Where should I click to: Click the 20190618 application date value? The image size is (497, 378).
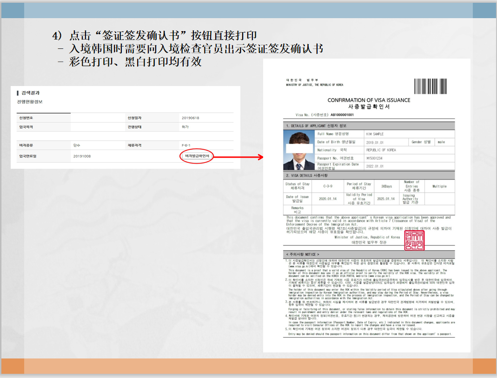(x=190, y=118)
